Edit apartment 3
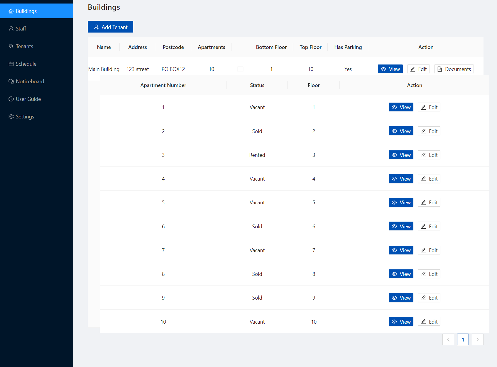 (x=429, y=155)
